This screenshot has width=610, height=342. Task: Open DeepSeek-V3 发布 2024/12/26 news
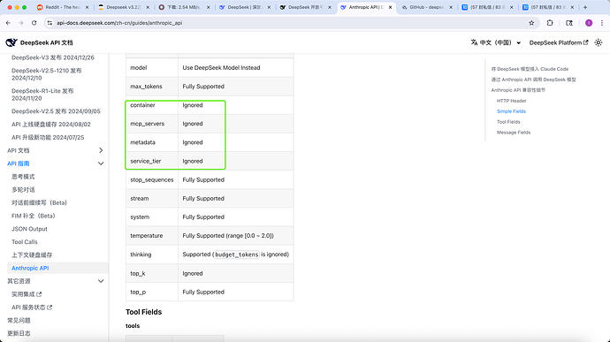[53, 57]
